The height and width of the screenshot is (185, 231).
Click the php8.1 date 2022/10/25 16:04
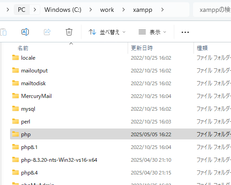point(151,147)
